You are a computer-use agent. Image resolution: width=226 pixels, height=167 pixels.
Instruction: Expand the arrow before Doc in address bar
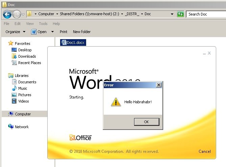[142, 14]
